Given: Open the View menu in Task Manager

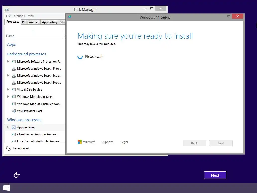Looking at the screenshot, I should pos(31,16).
